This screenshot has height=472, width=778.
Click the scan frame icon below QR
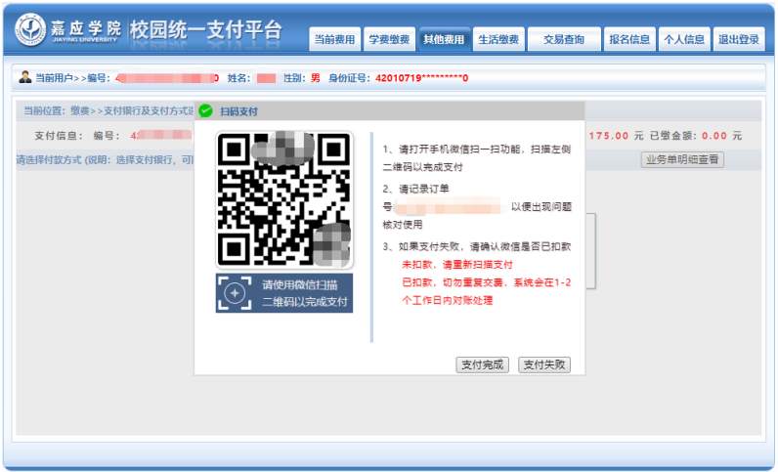pos(235,293)
